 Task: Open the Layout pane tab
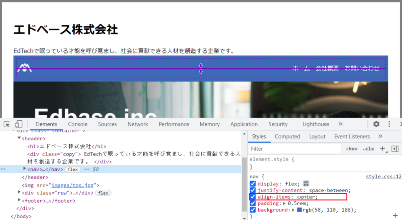pyautogui.click(x=317, y=136)
